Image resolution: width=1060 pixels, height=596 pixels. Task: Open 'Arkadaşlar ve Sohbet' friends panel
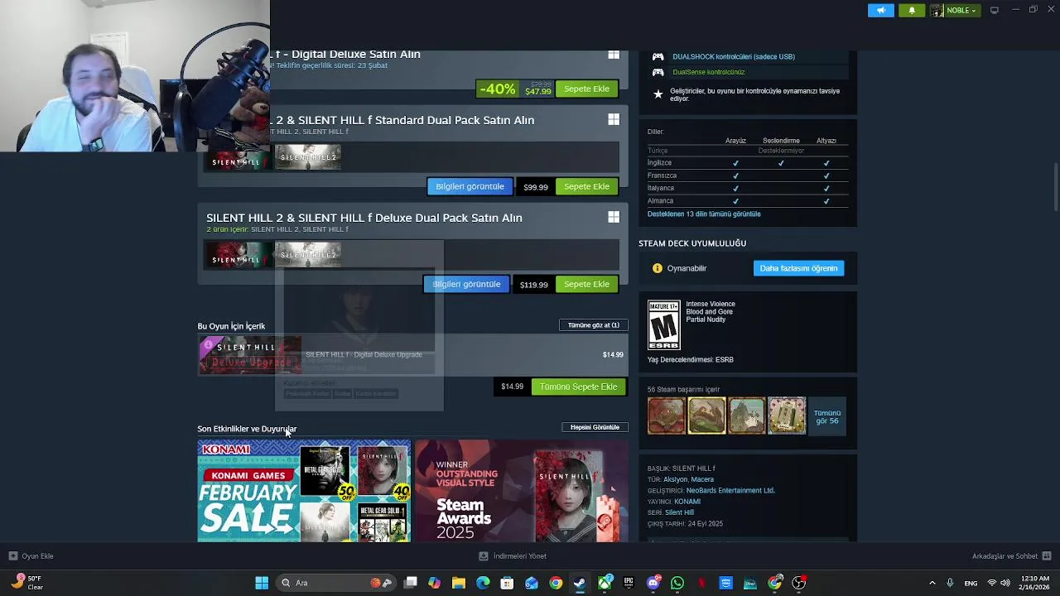(1011, 556)
